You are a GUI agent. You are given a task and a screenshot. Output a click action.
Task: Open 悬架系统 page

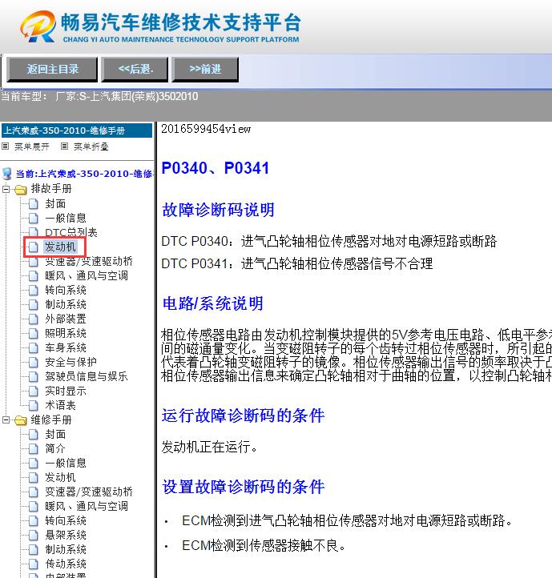tap(66, 535)
